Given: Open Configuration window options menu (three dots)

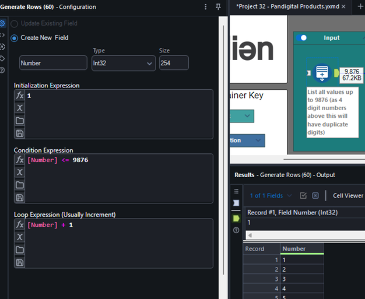Looking at the screenshot, I should [205, 7].
